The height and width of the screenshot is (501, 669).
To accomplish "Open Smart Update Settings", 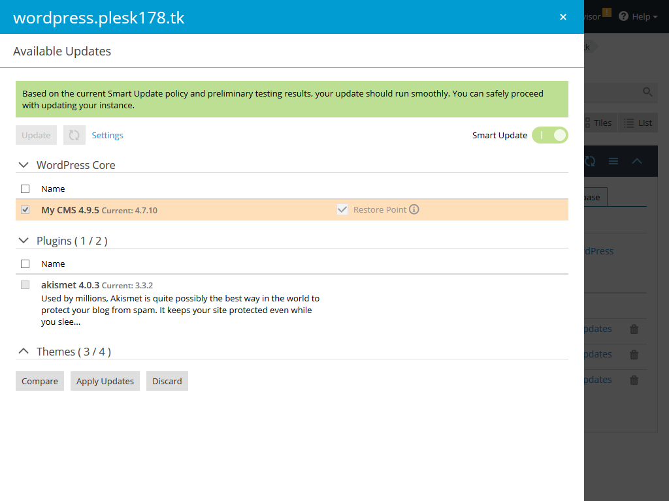I will pos(107,135).
